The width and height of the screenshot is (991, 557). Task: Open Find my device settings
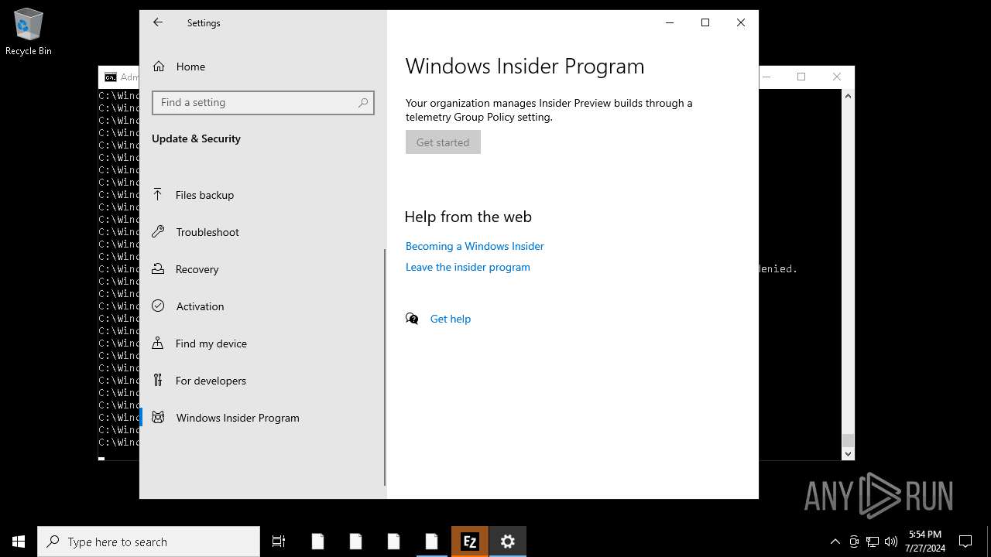pos(262,343)
